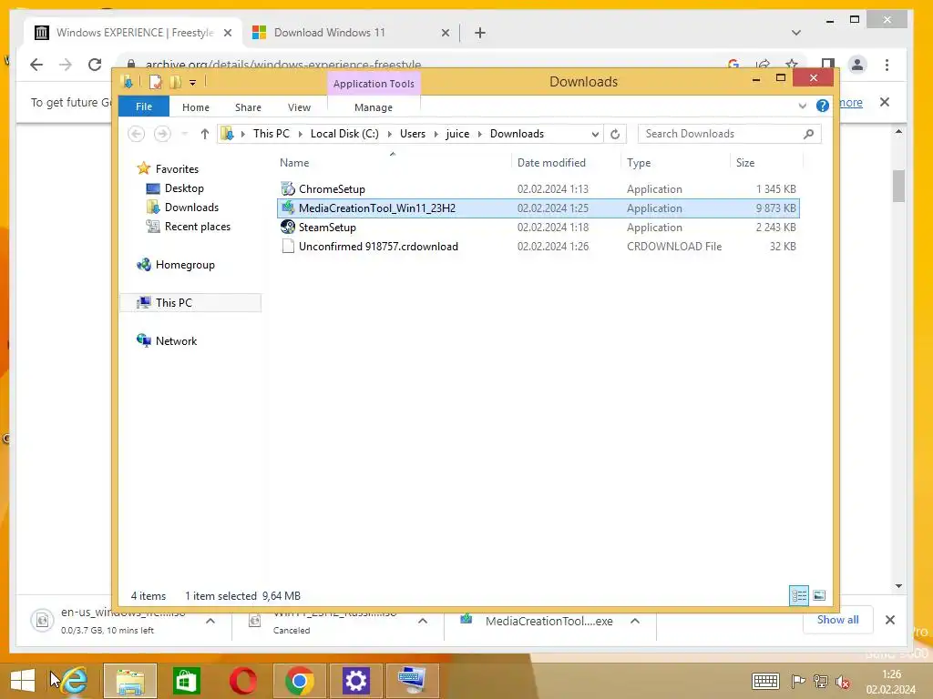The image size is (933, 699).
Task: Close the Chrome downloads bar
Action: point(890,620)
